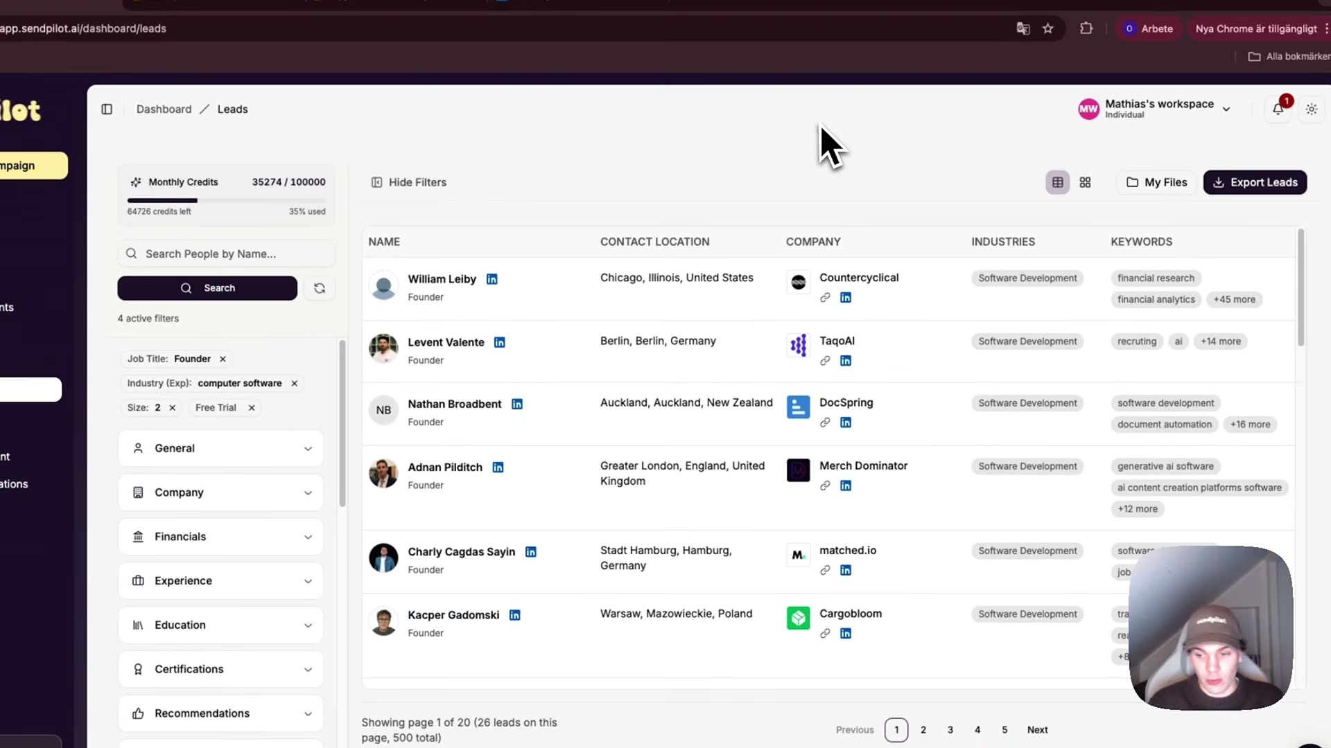This screenshot has width=1331, height=748.
Task: Open Merch Dominator company LinkedIn icon
Action: (846, 486)
